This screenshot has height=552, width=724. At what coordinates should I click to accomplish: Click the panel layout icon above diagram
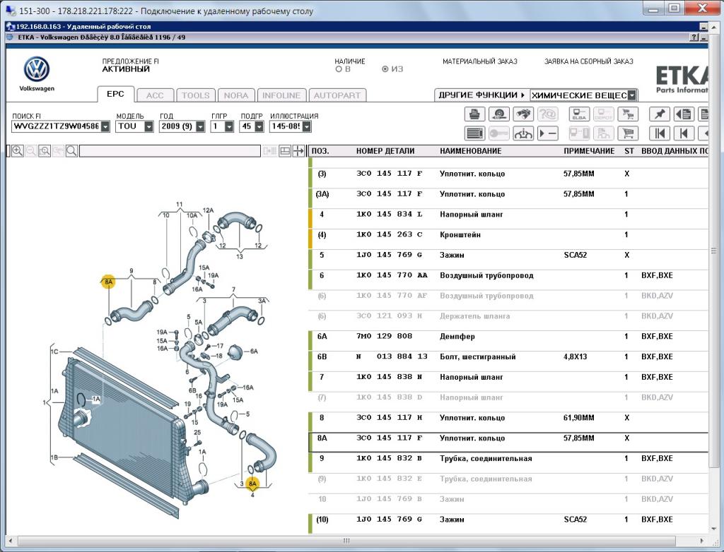pos(285,151)
